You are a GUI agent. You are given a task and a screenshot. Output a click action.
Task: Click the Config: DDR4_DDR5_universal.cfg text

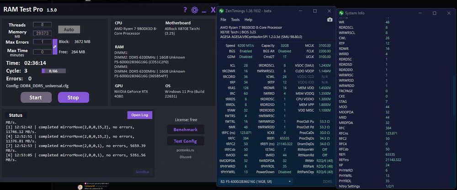pyautogui.click(x=37, y=86)
